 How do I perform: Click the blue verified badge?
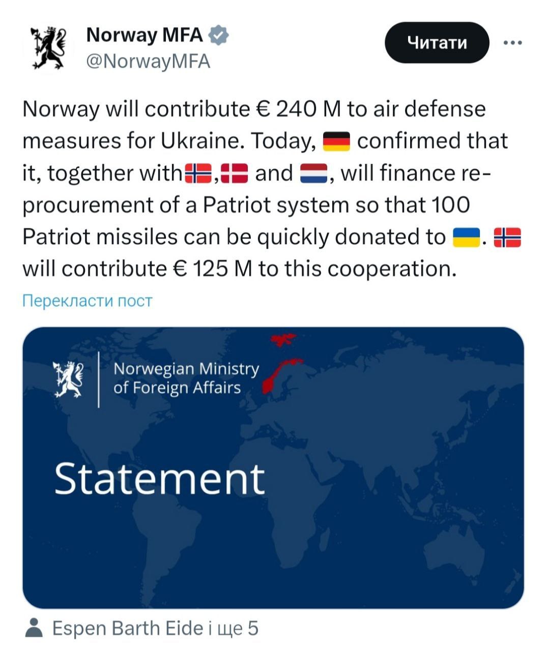tap(219, 36)
